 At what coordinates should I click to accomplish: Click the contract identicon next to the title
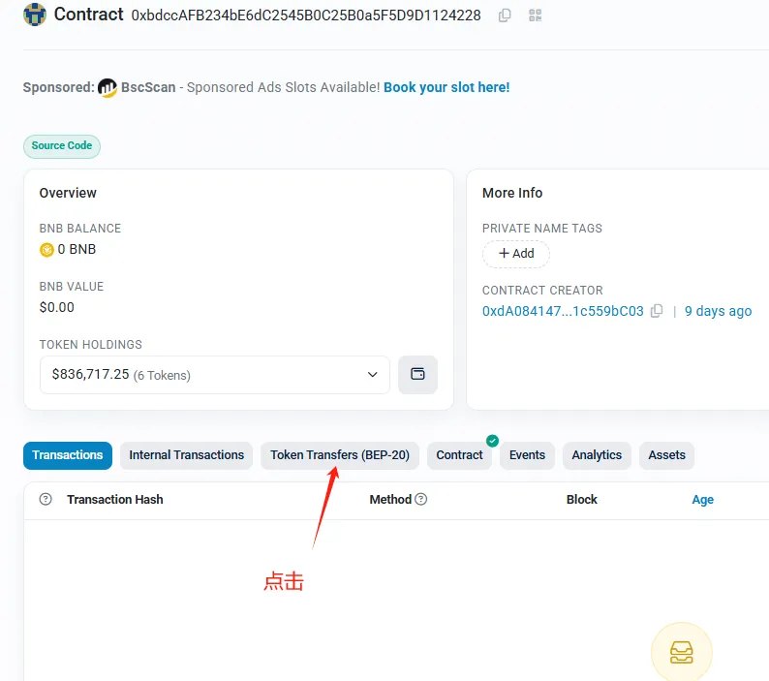(35, 15)
